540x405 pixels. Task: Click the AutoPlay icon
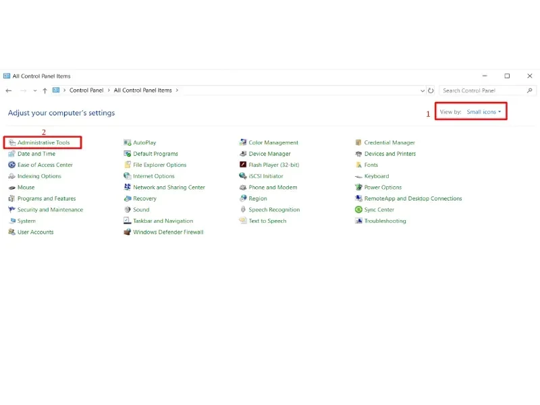click(x=128, y=142)
